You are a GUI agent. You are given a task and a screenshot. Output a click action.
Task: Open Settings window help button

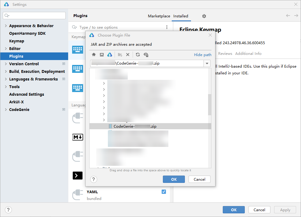[x=8, y=210]
